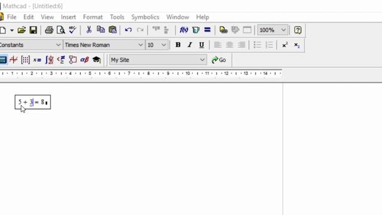Toggle Bold formatting
The image size is (382, 215).
click(x=178, y=45)
